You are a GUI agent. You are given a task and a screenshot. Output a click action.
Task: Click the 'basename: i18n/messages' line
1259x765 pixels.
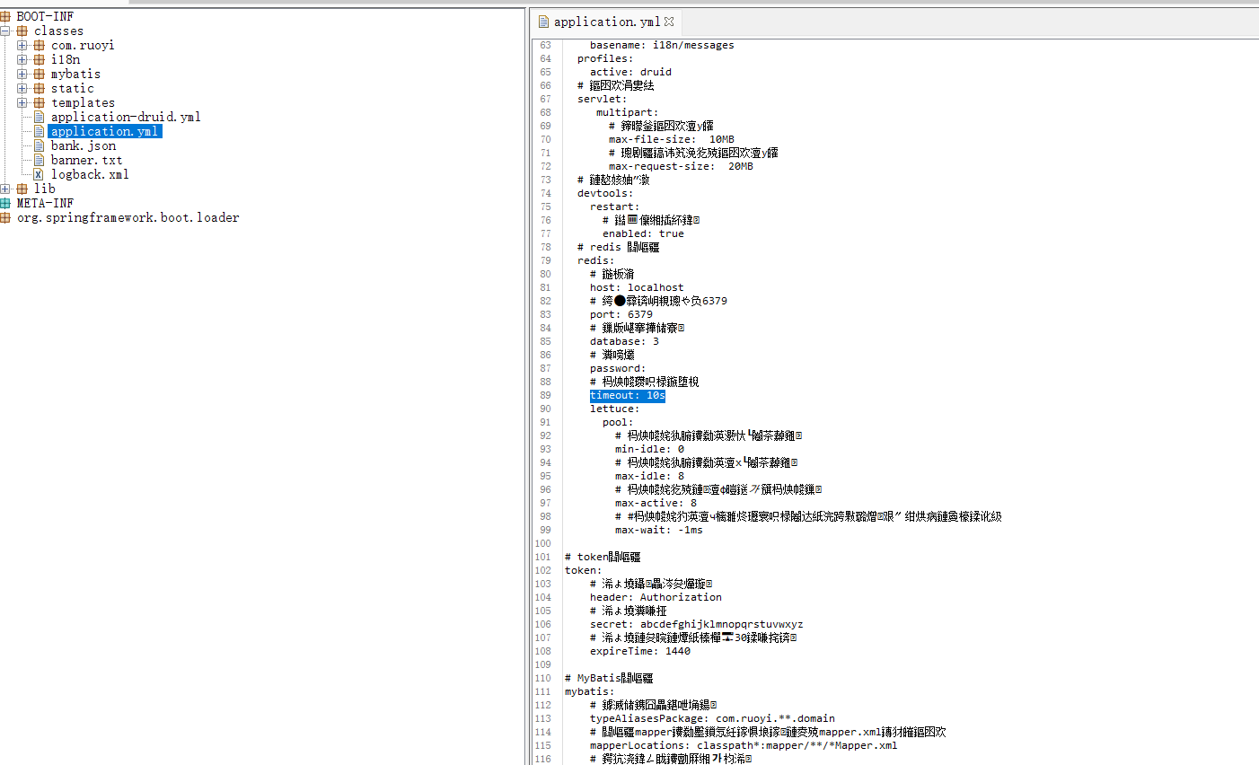click(662, 45)
